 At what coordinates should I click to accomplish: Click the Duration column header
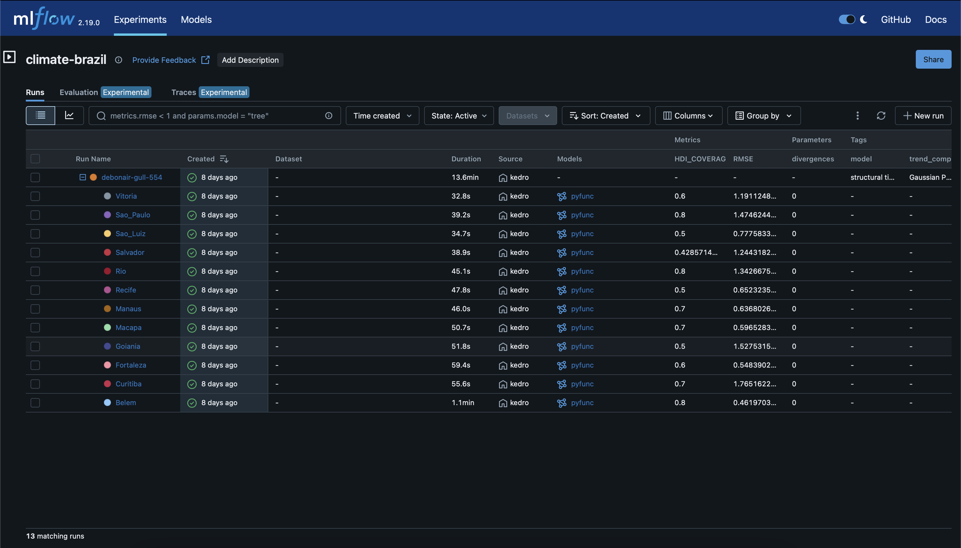click(x=466, y=159)
